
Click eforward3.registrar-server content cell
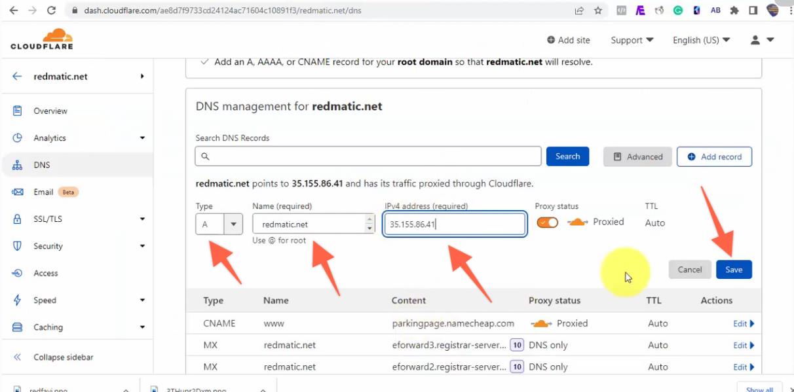tap(449, 345)
